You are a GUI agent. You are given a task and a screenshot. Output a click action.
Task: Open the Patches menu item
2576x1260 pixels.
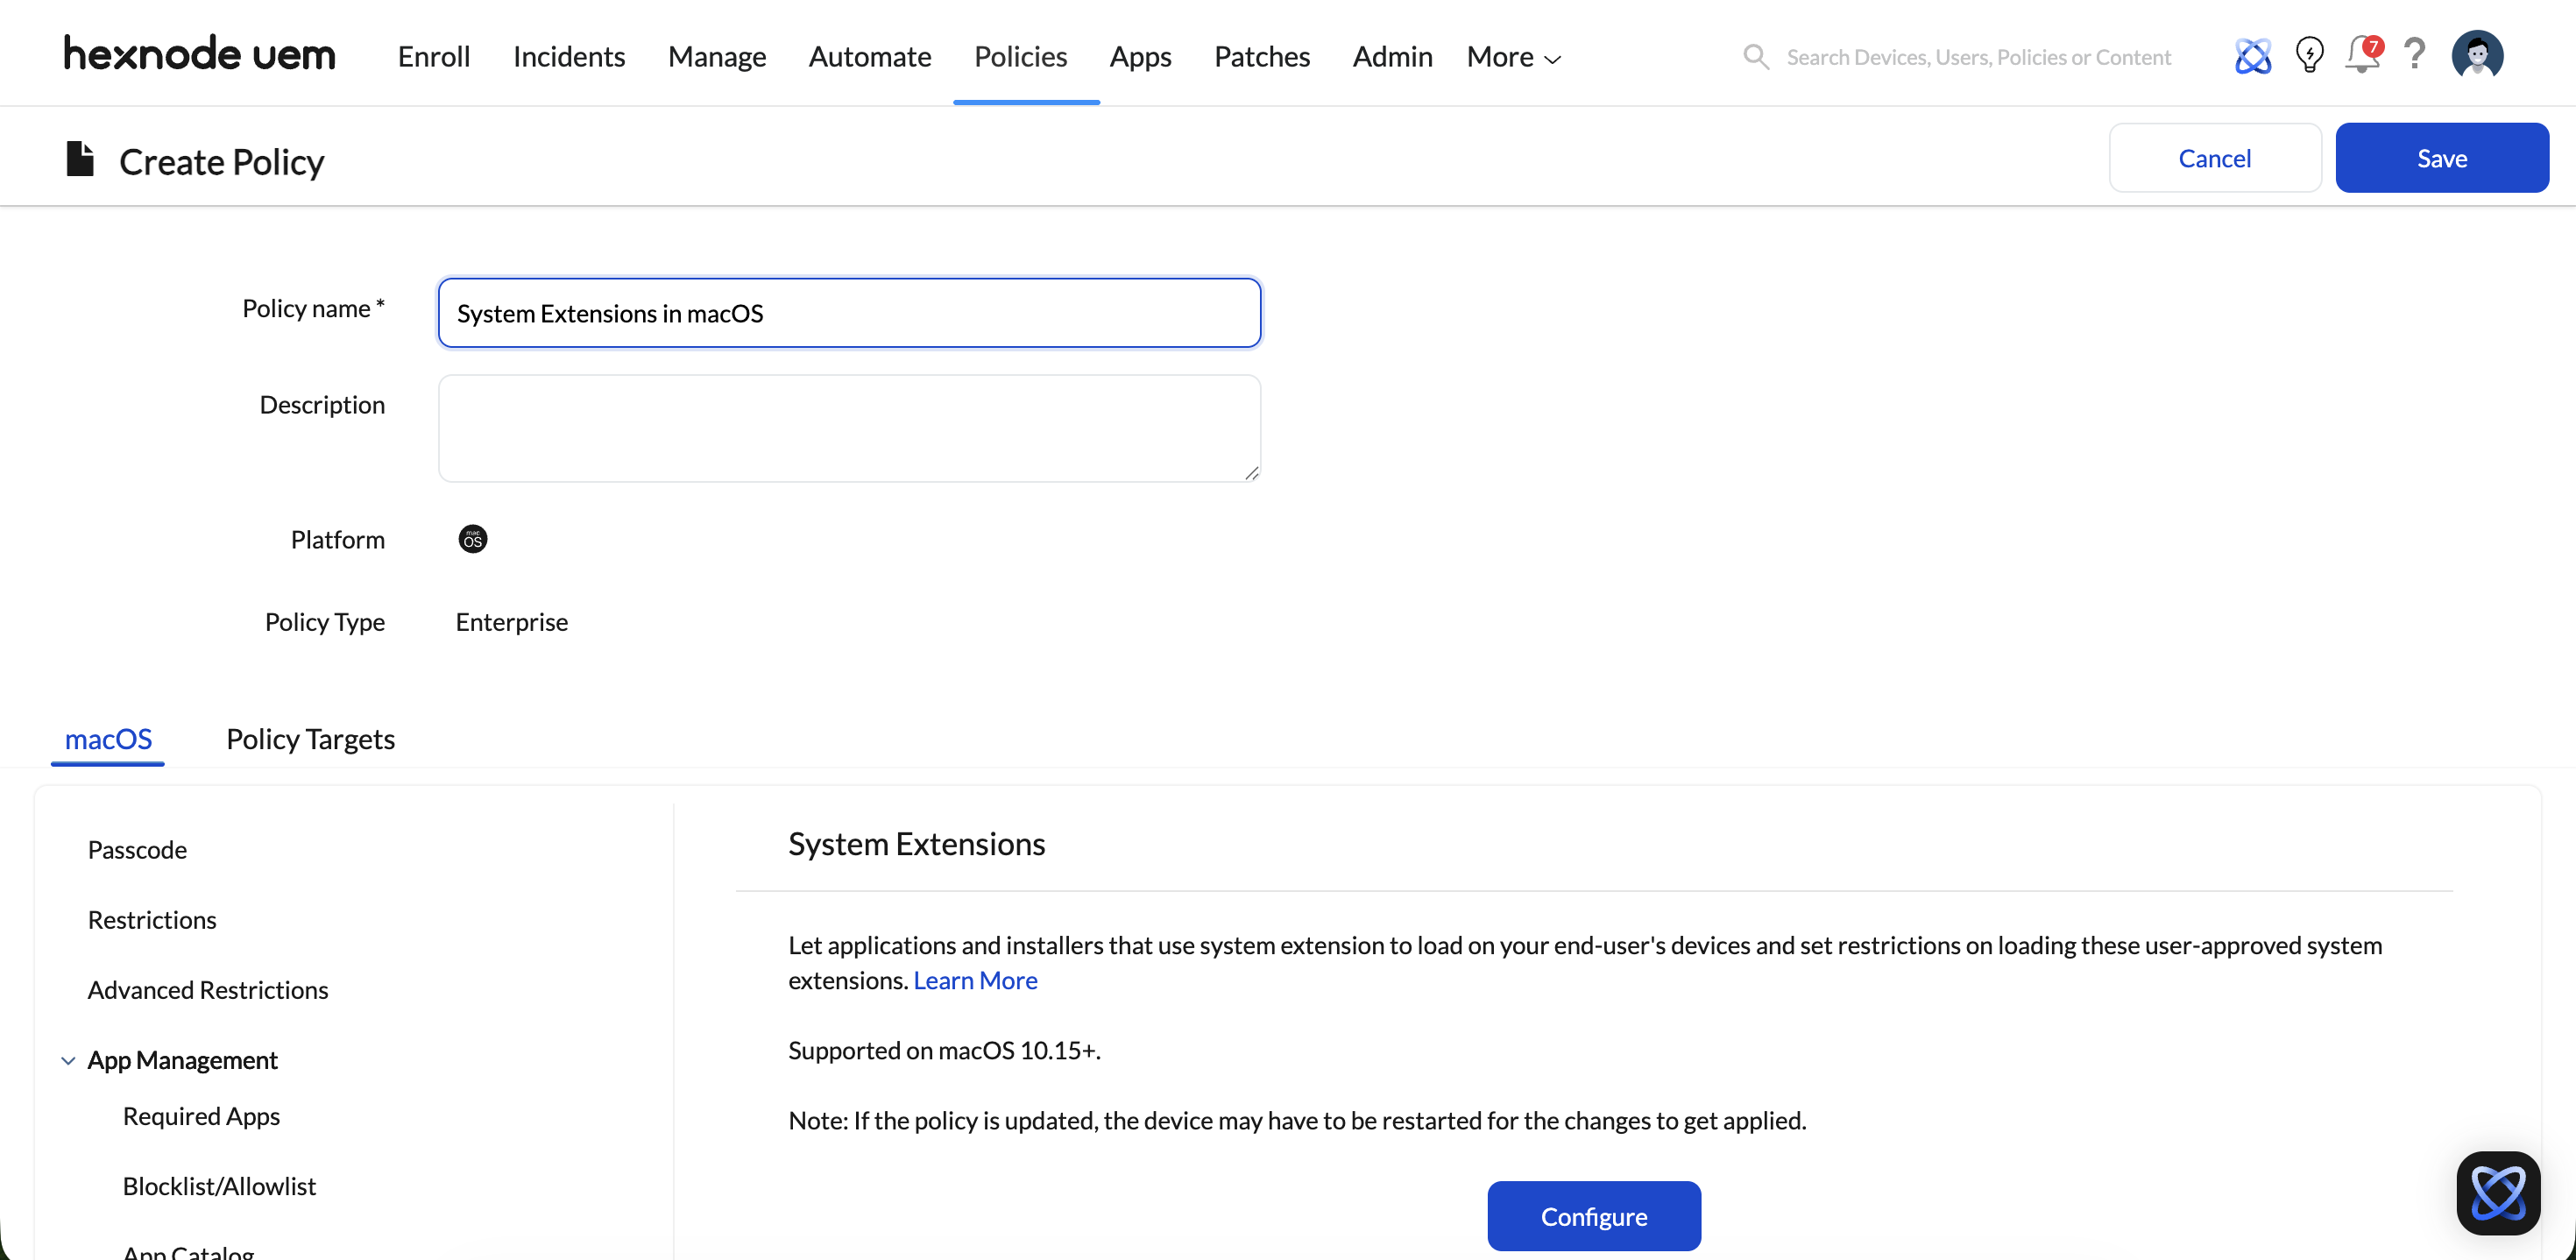pos(1261,57)
